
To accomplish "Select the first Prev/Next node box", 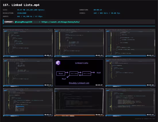I will coord(74,73).
